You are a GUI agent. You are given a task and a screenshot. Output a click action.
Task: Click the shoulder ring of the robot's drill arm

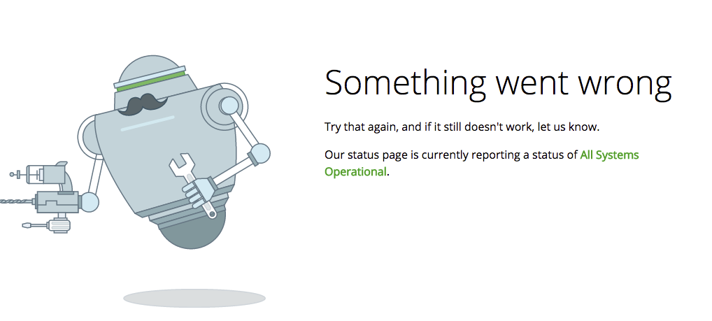86,136
